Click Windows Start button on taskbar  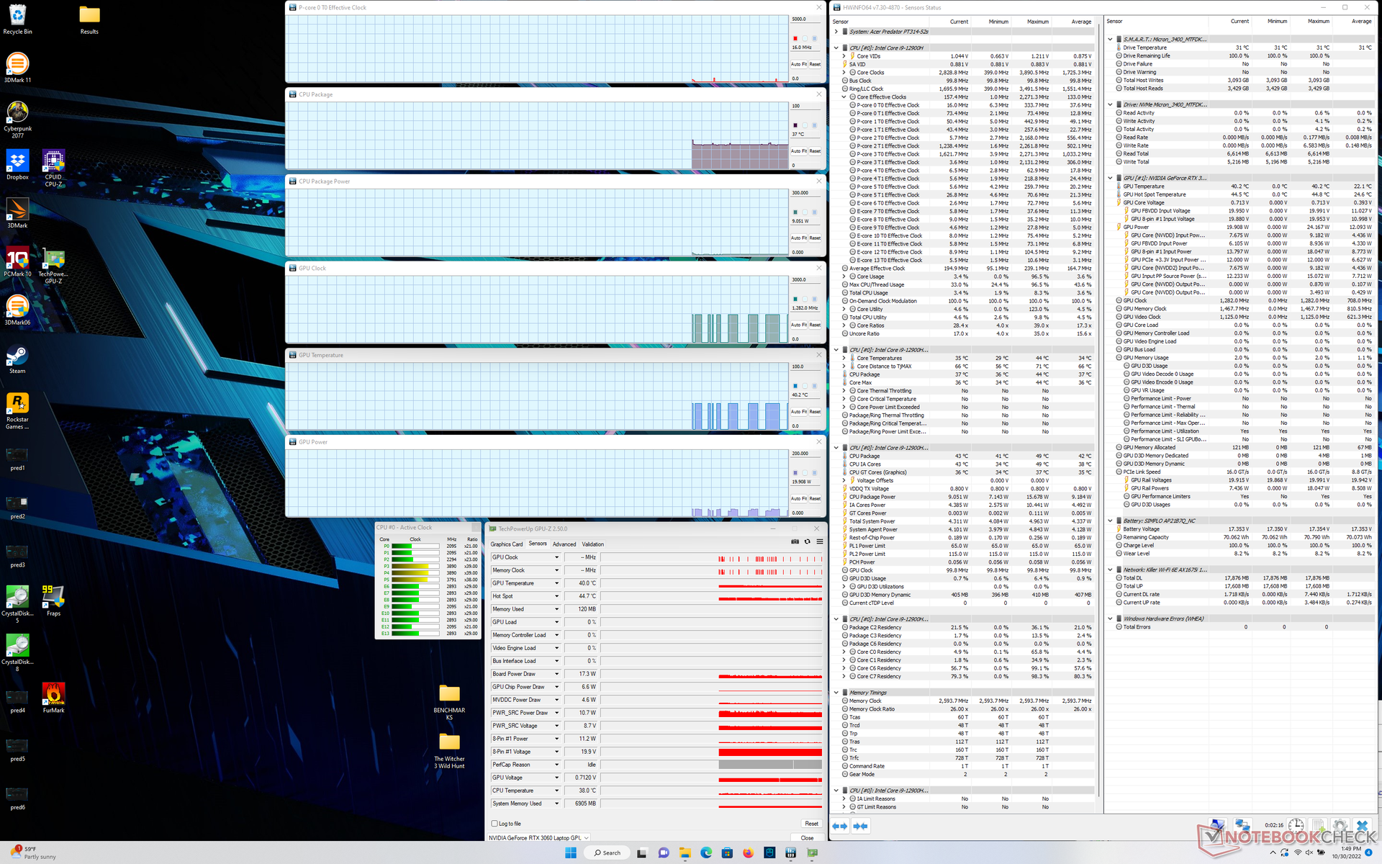[571, 852]
